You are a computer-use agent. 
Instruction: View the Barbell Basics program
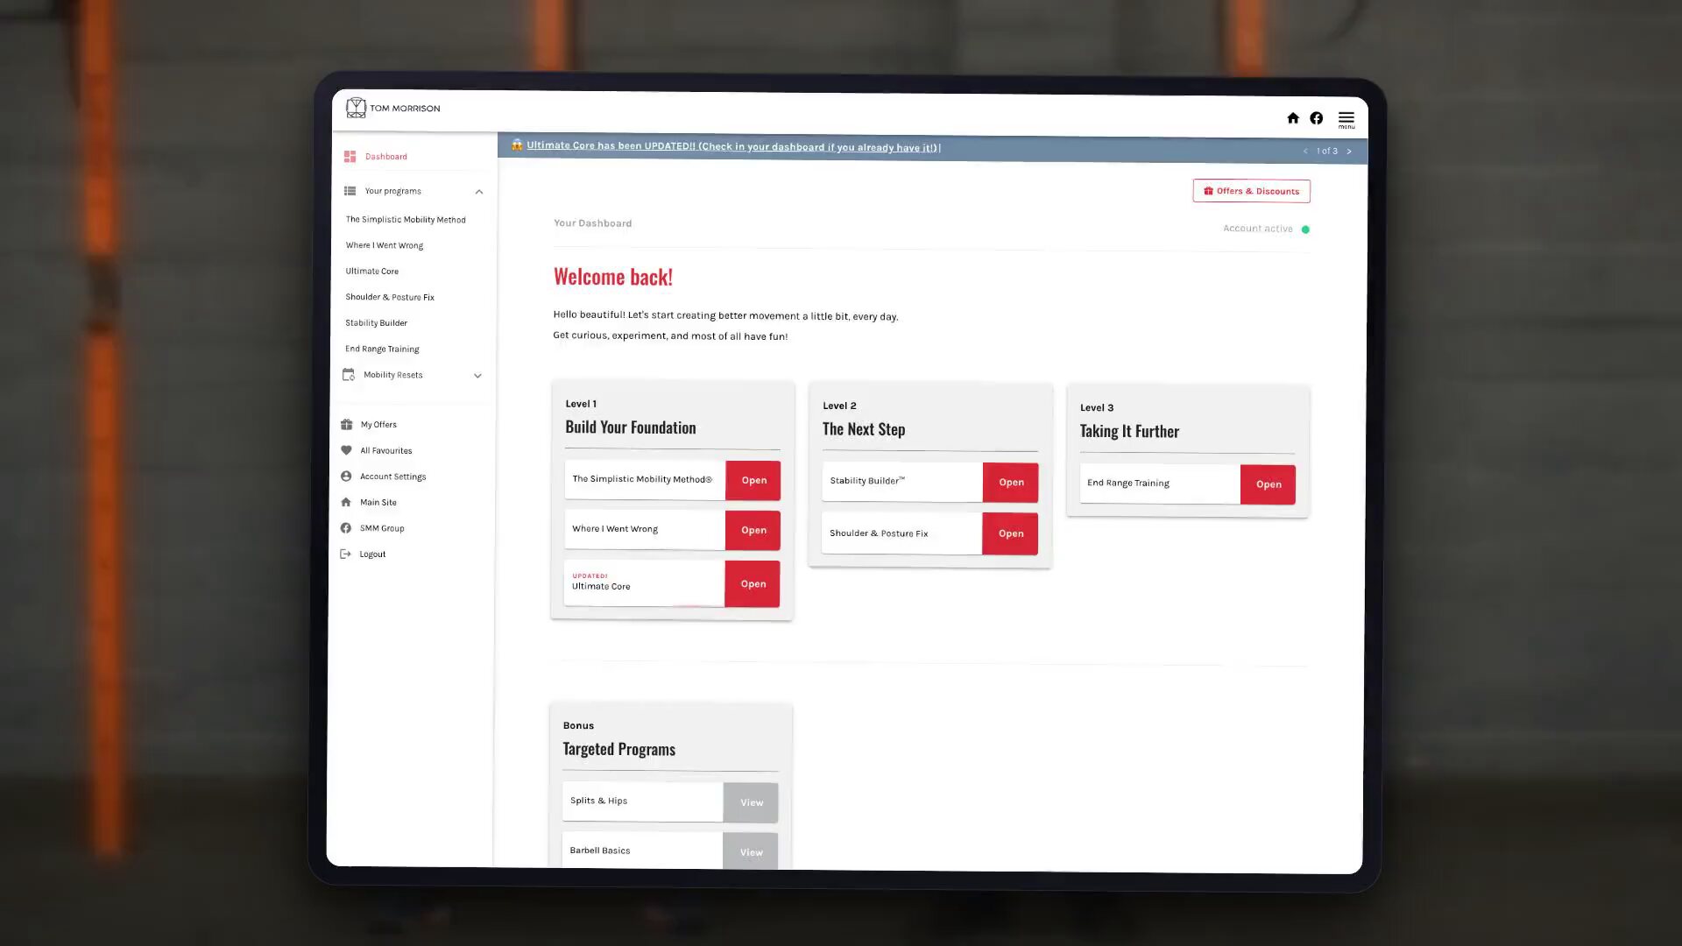751,851
